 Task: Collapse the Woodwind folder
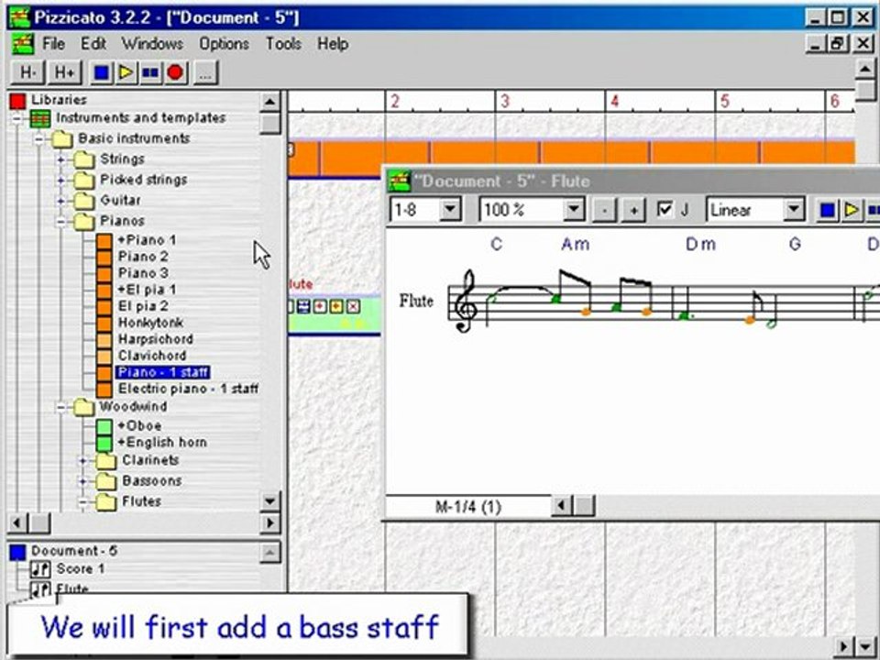point(60,407)
